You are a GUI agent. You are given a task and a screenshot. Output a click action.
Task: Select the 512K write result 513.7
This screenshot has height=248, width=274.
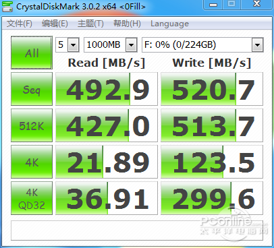point(212,125)
